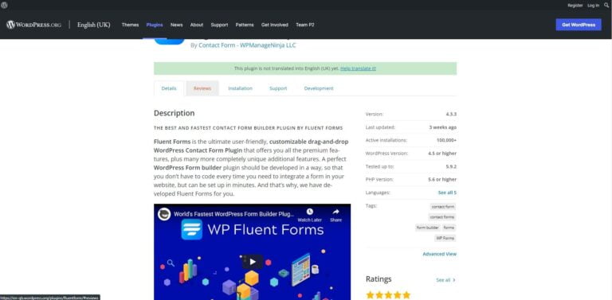This screenshot has height=300, width=612.
Task: Click the WP Fluent Forms video thumbnail title
Action: click(265, 229)
